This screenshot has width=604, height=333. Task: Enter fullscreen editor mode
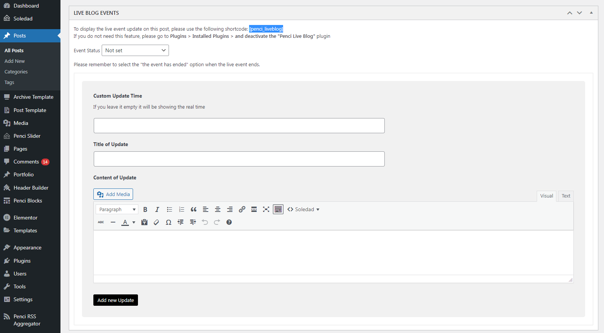pos(266,209)
